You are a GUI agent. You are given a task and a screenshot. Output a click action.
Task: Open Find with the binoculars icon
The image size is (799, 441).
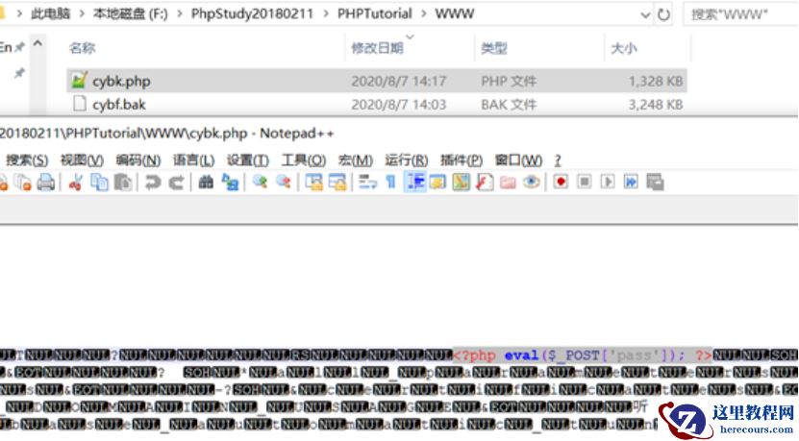tap(206, 182)
